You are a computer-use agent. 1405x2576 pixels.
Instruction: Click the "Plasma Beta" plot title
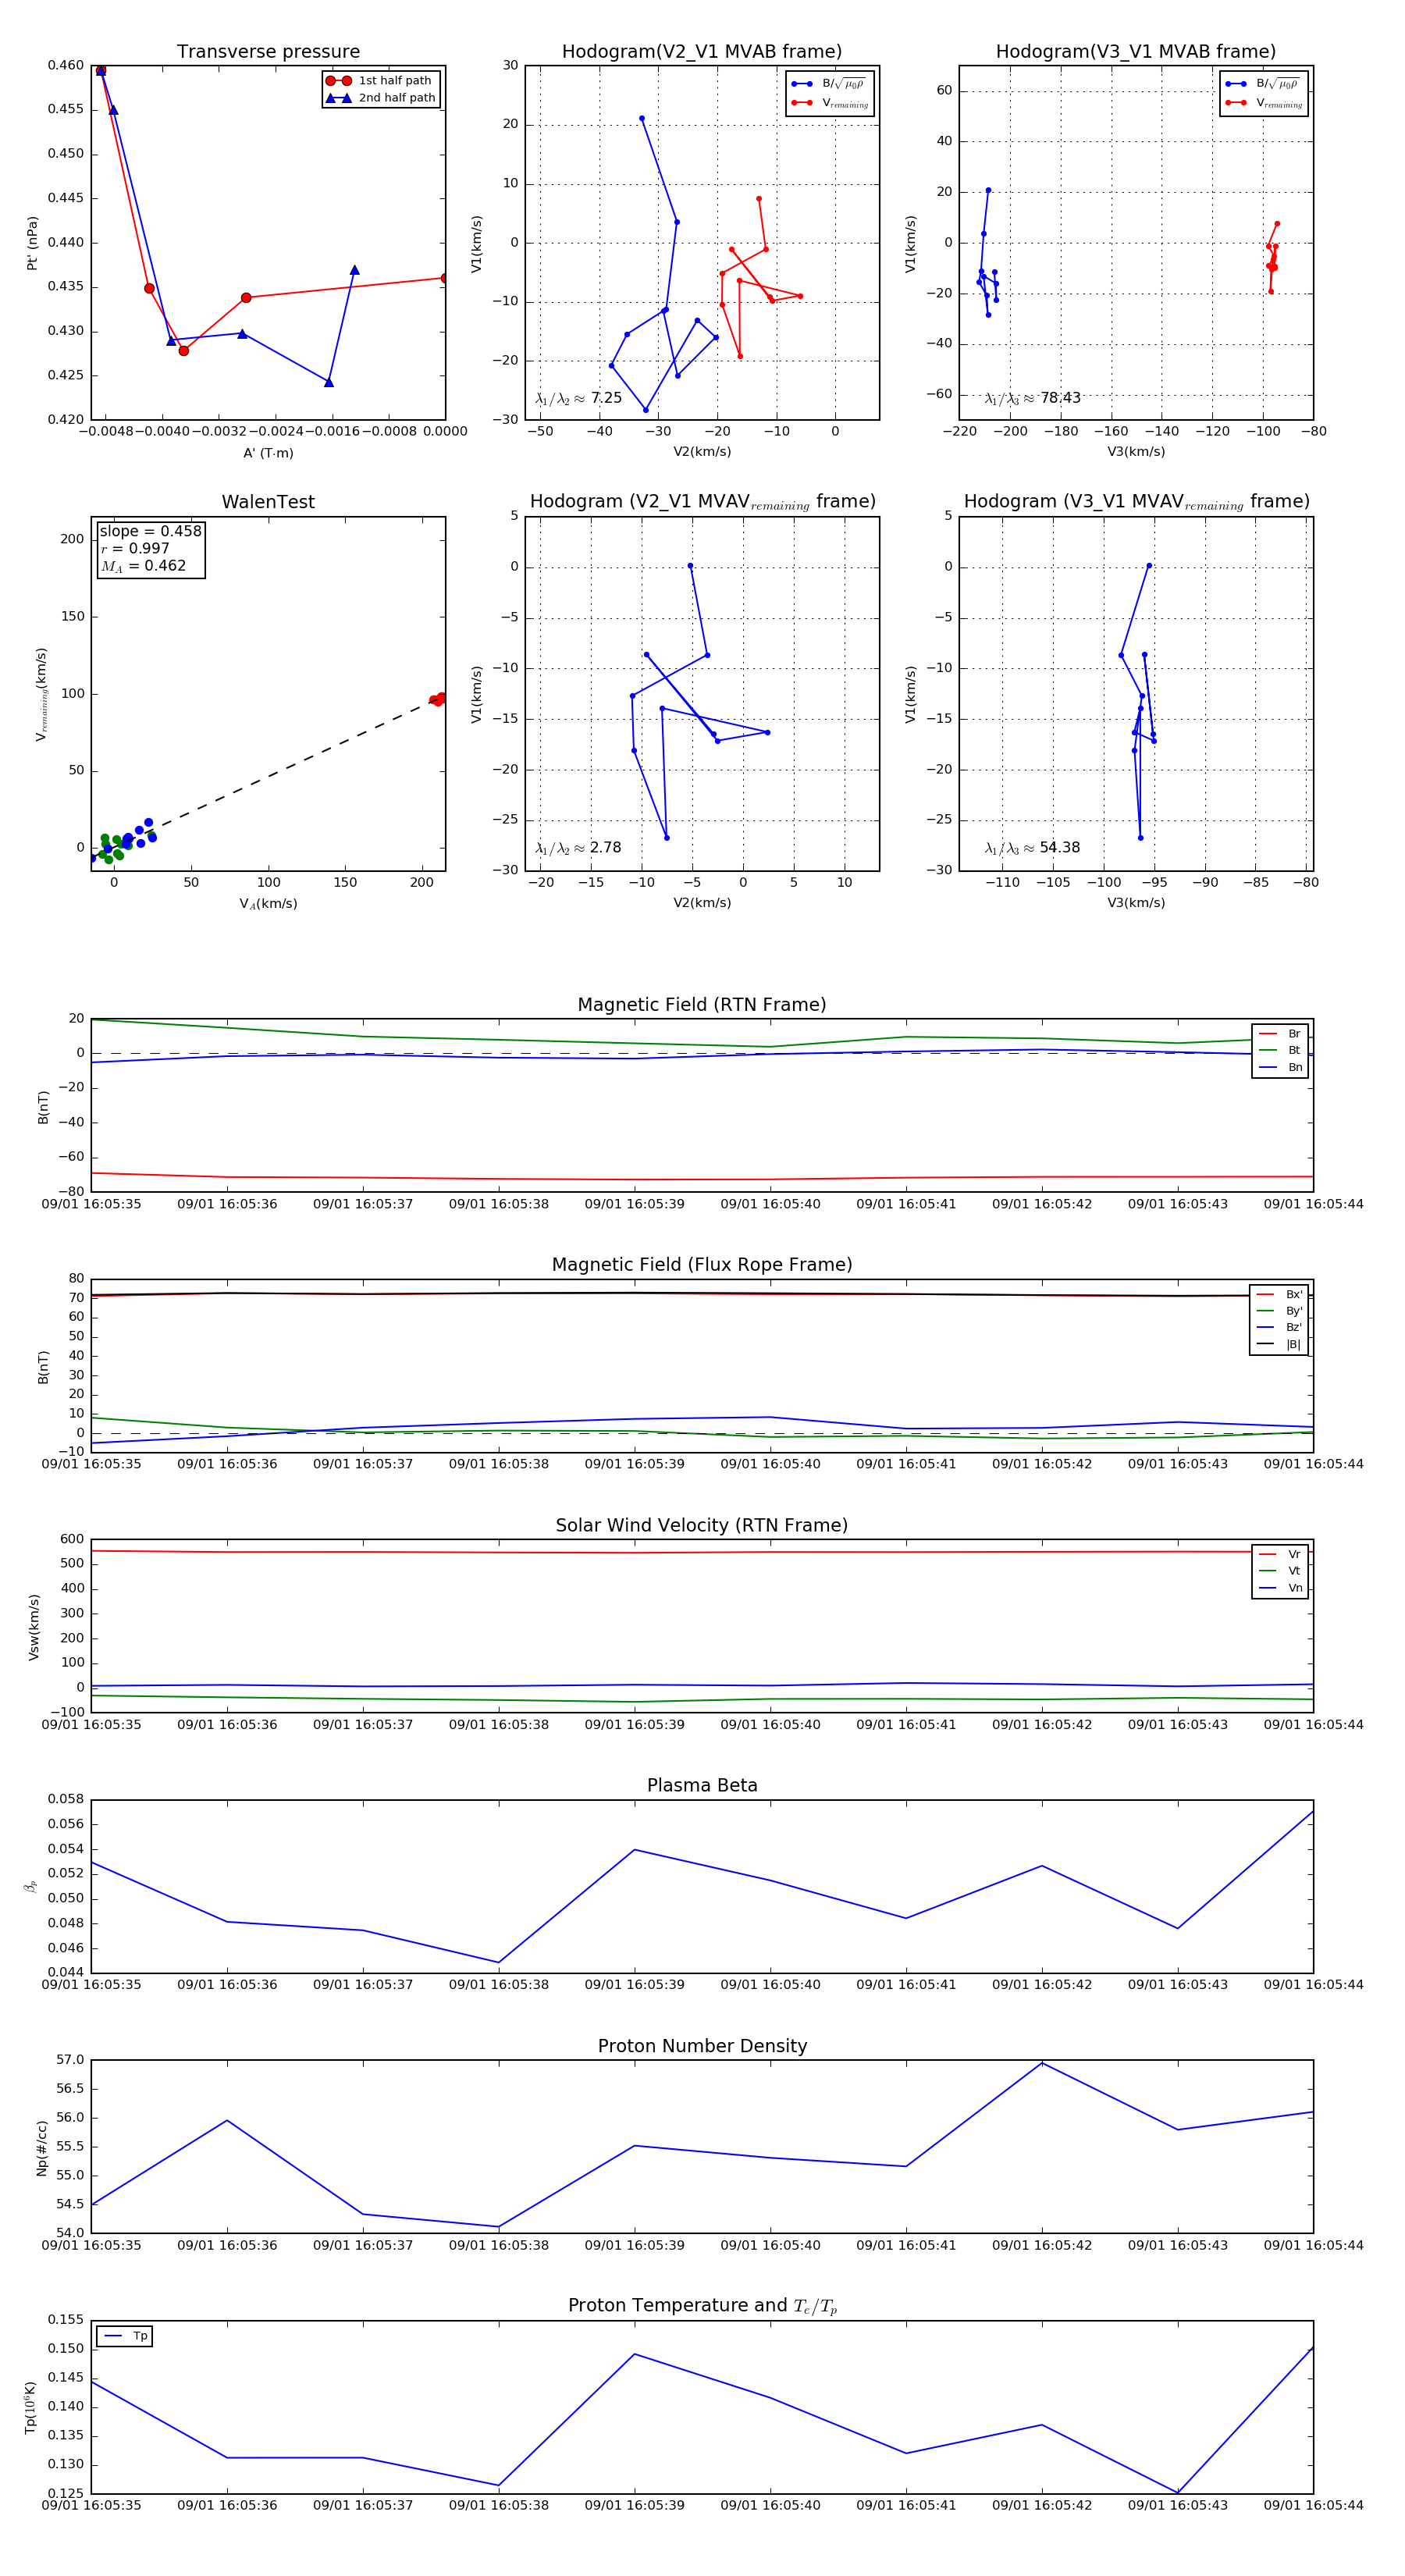pos(702,1785)
